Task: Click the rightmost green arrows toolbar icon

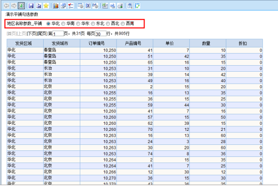Action: tap(137, 6)
